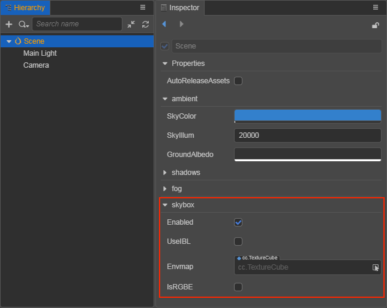Click the Envmap label
This screenshot has height=308, width=387.
[180, 267]
